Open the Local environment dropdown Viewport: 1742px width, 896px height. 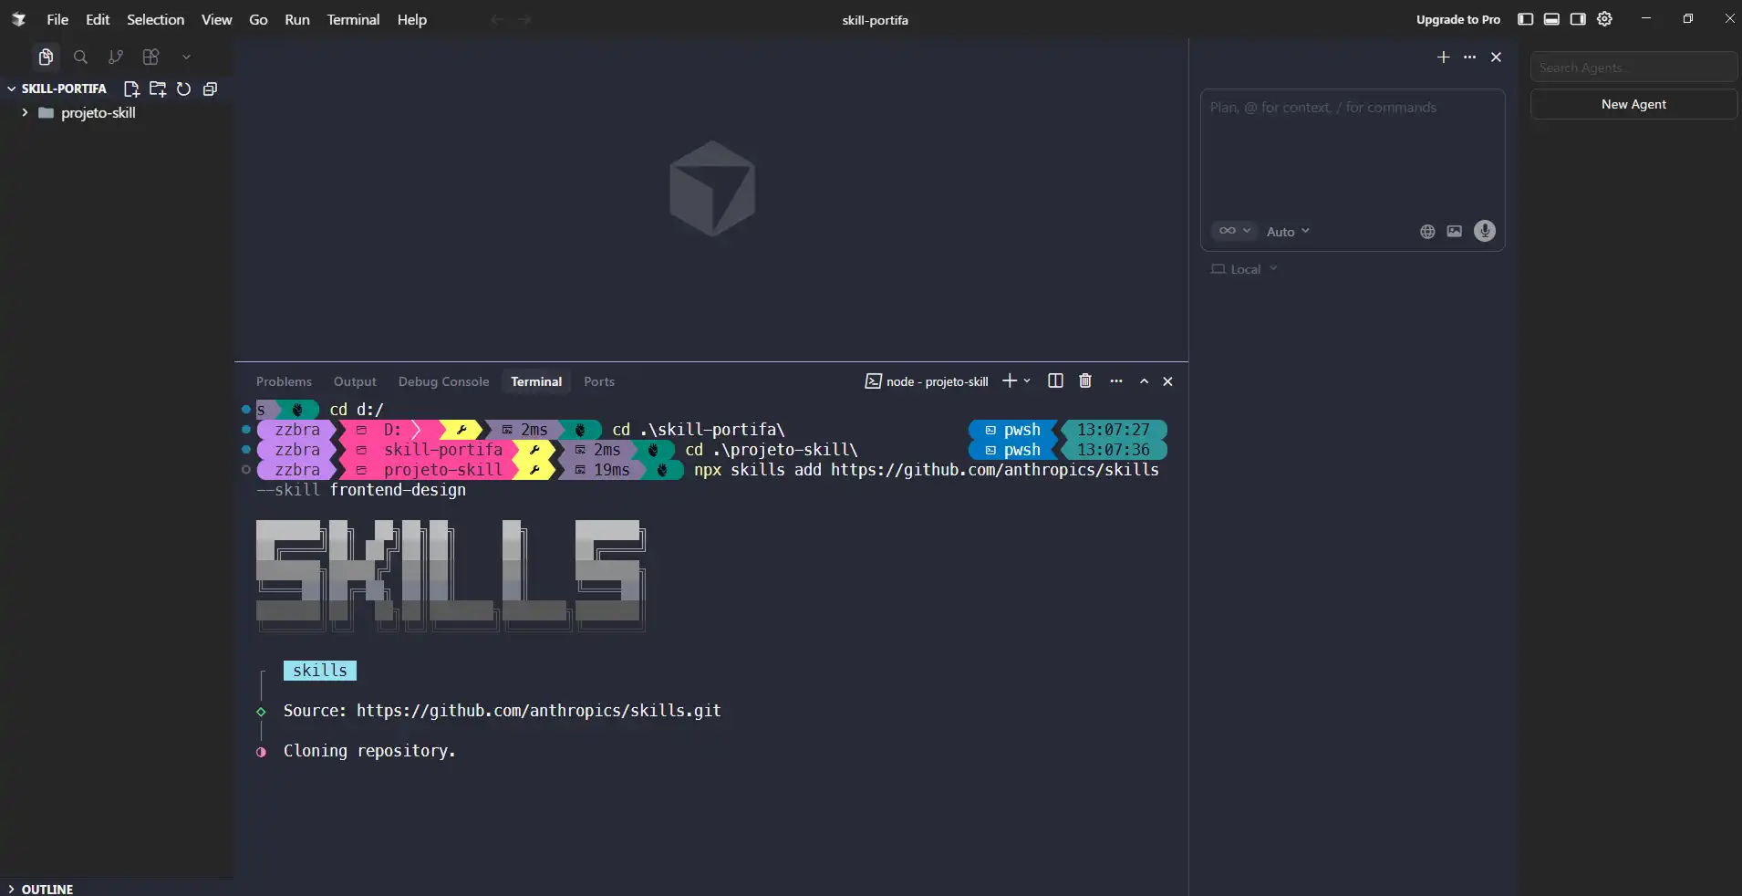pyautogui.click(x=1245, y=269)
